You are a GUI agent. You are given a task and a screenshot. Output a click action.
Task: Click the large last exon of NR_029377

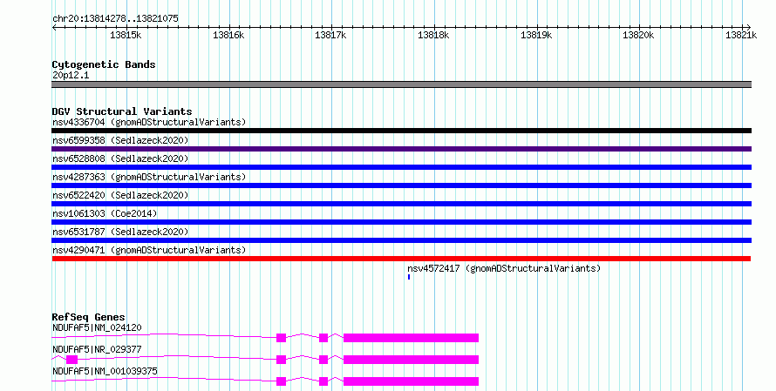click(x=411, y=360)
